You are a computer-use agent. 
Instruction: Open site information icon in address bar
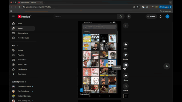tap(24, 7)
